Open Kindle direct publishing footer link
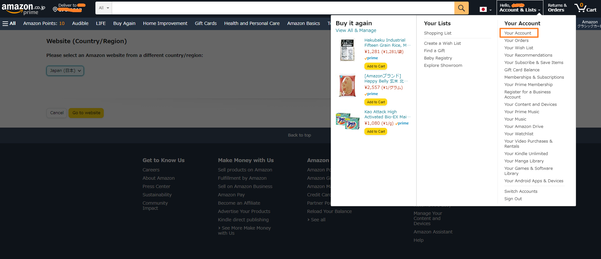This screenshot has width=601, height=259. (x=243, y=220)
